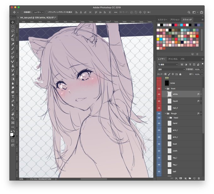
Task: Select the Elliptical Marquee tool
Action: pyautogui.click(x=13, y=27)
